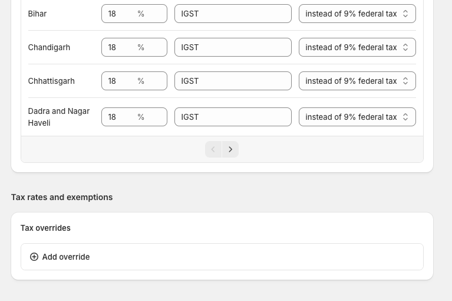This screenshot has width=452, height=301.
Task: Edit Dadra and Nagar Haveli rate field
Action: coord(121,117)
